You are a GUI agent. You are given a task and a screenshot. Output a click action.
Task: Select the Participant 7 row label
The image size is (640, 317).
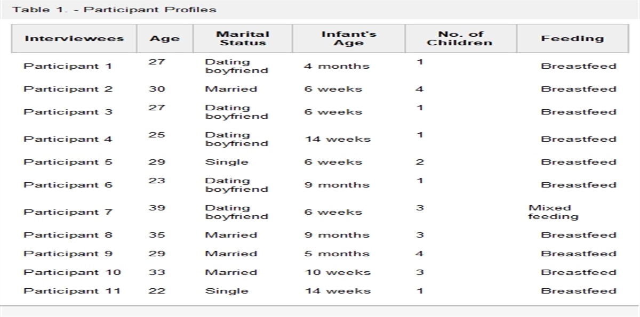click(x=68, y=212)
